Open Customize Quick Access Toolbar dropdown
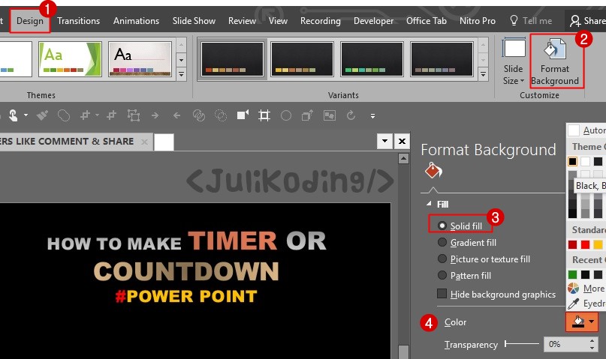606x359 pixels. click(x=372, y=115)
